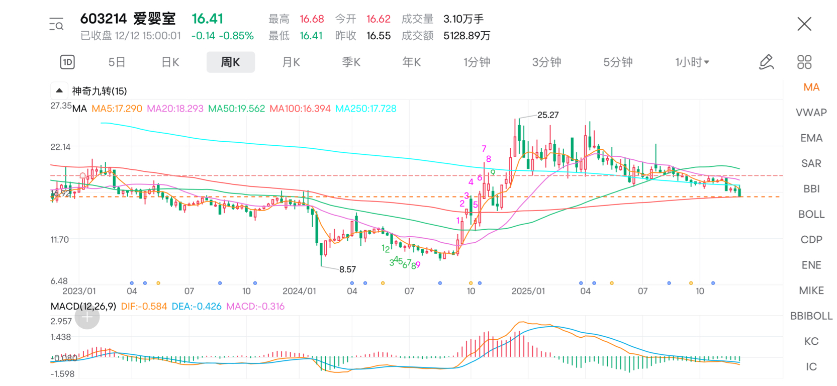Switch to the 5日 tab
The image size is (837, 386).
point(117,62)
